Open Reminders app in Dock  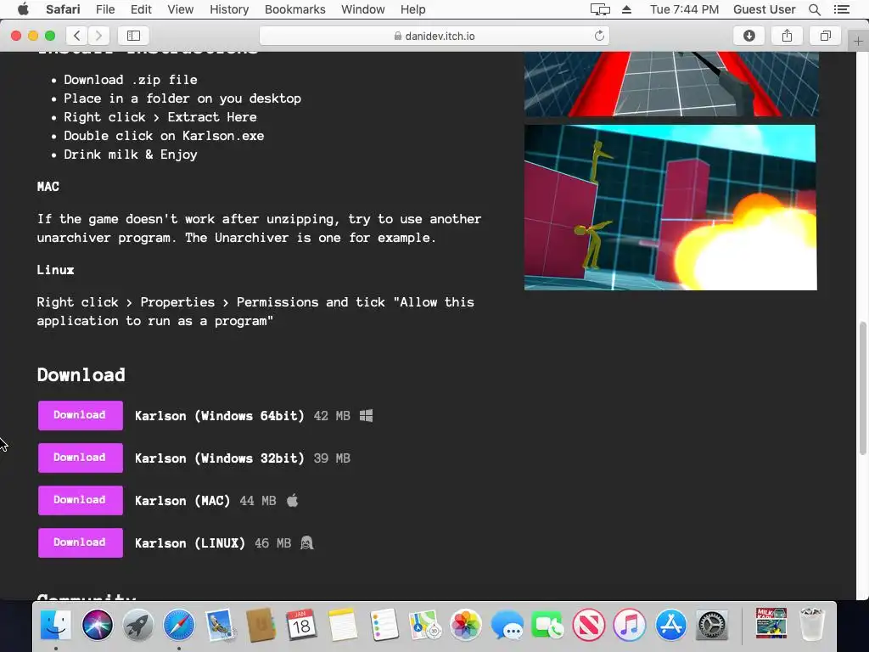(x=384, y=625)
